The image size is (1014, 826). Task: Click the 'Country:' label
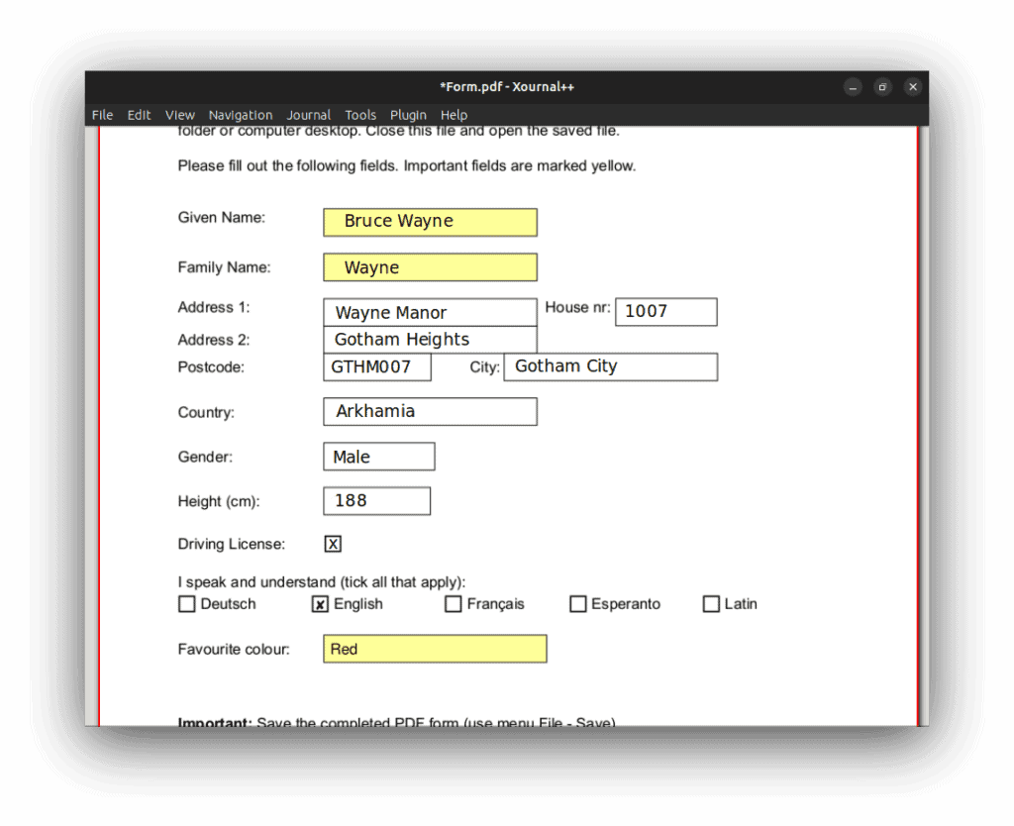coord(206,413)
